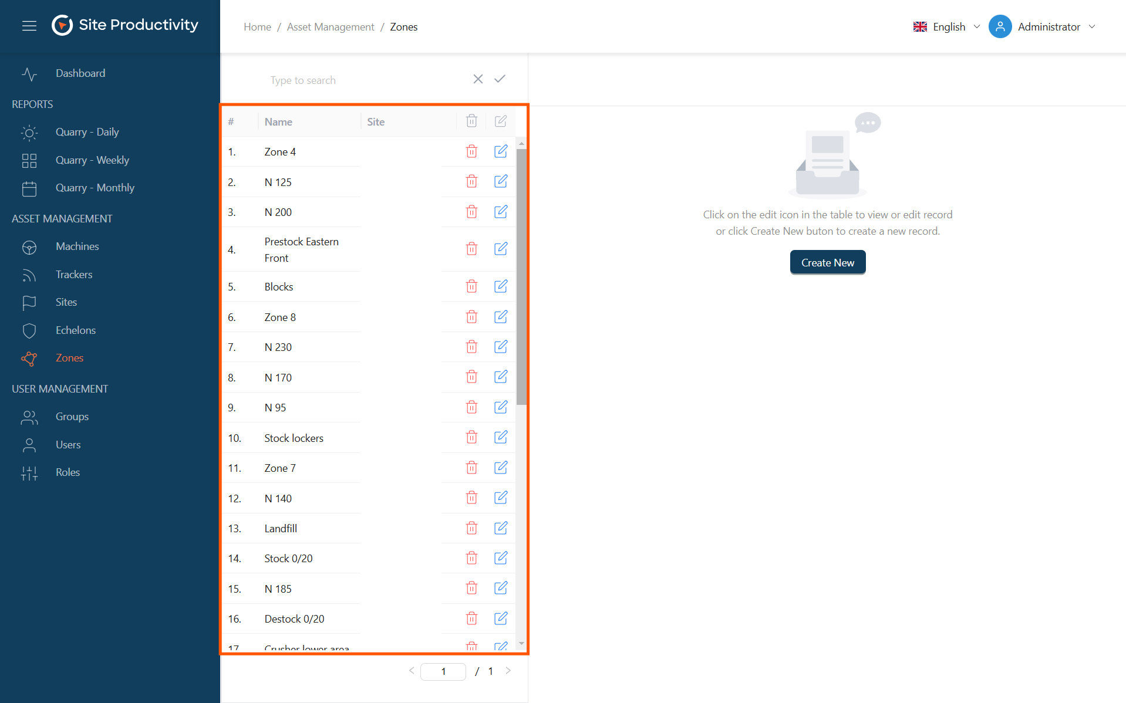The width and height of the screenshot is (1126, 703).
Task: Click the delete icon for Zone 4
Action: point(471,151)
